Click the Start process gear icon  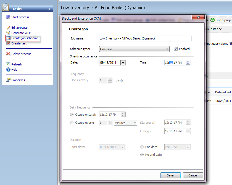(8, 17)
